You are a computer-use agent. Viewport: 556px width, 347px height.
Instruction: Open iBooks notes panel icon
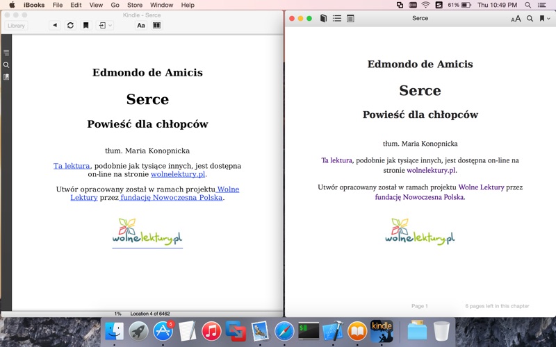[x=350, y=19]
